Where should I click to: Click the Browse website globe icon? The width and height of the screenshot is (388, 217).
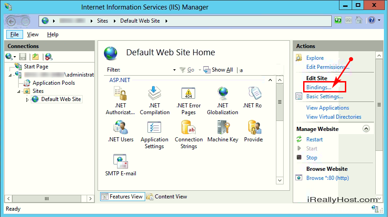[299, 178]
